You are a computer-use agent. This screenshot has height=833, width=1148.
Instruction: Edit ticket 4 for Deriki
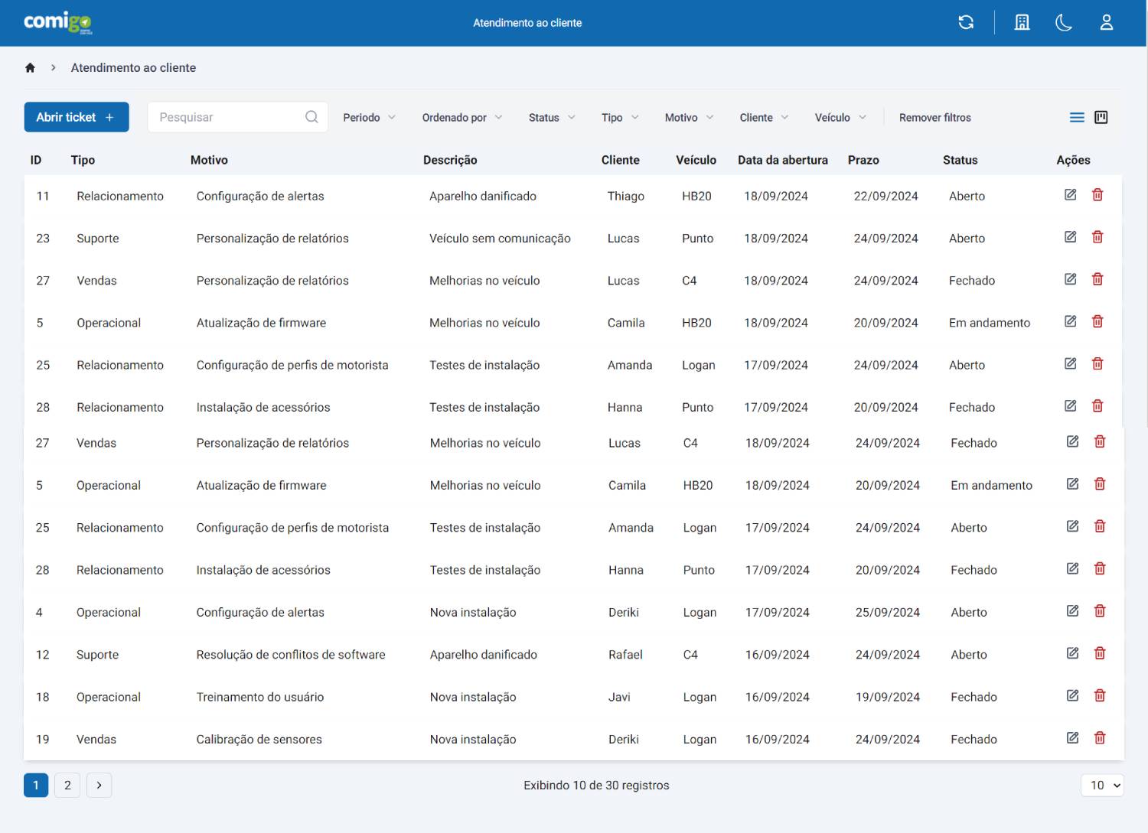point(1073,611)
